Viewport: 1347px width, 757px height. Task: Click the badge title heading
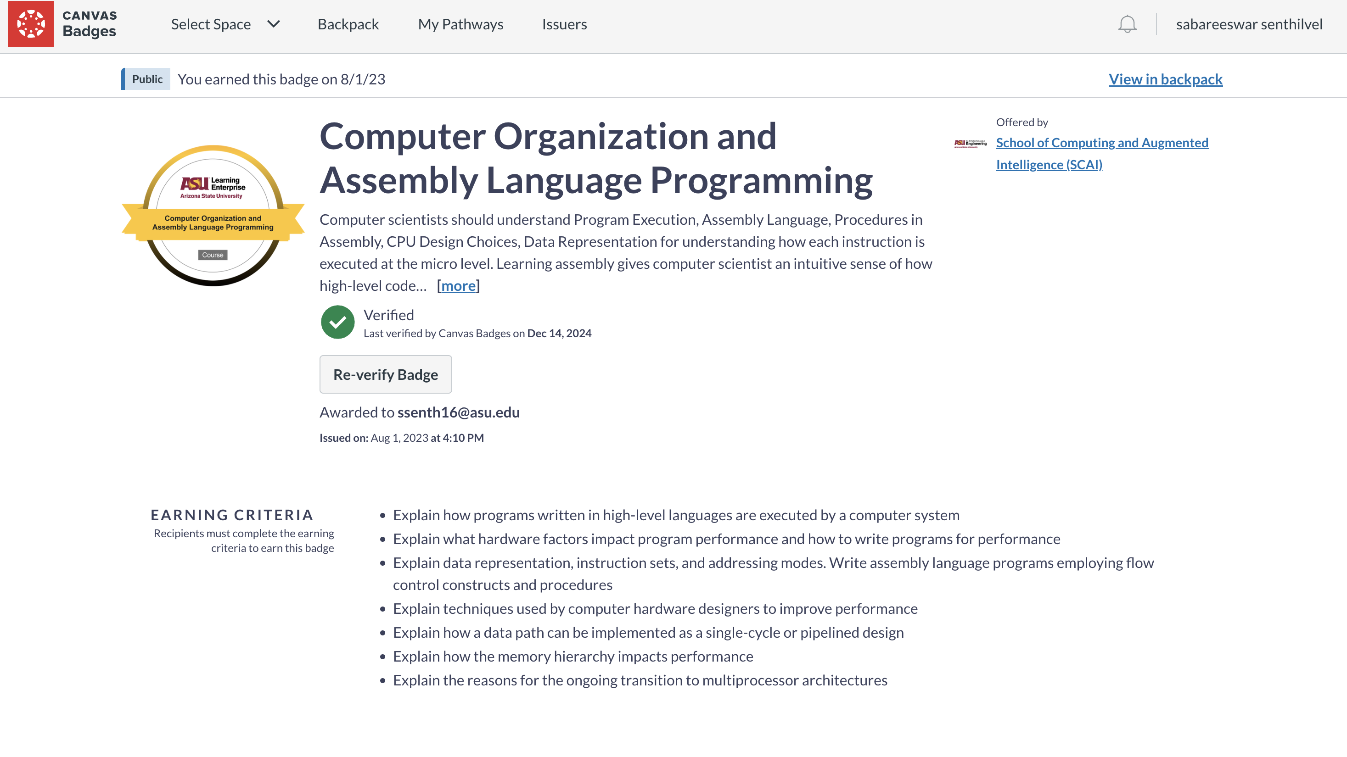tap(596, 158)
